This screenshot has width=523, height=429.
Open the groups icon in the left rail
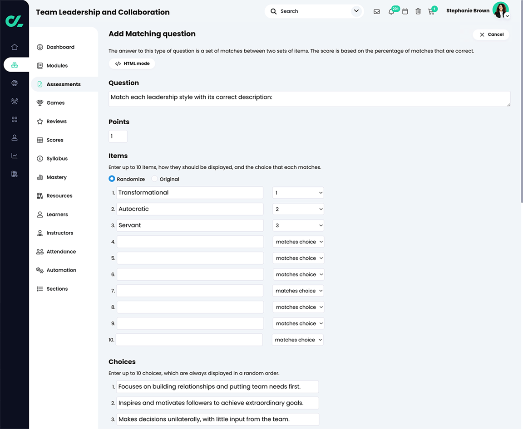point(14,101)
